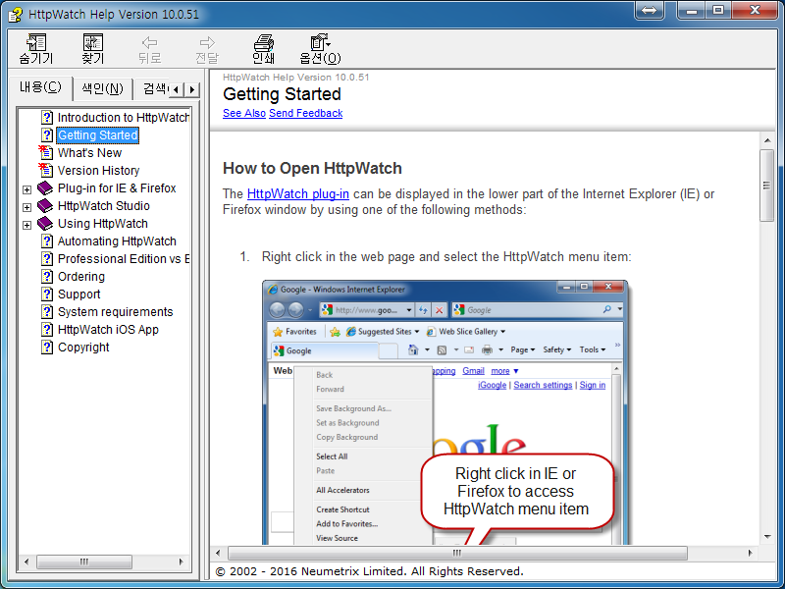Click the page icon beside What's New
The image size is (785, 589).
click(x=45, y=152)
